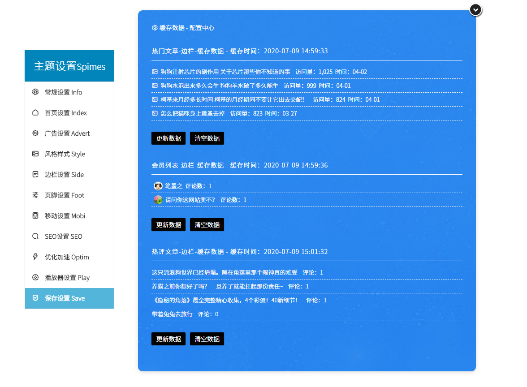Click the 风格样式 Style picture icon
Viewport: 527px width, 387px height.
click(x=35, y=154)
